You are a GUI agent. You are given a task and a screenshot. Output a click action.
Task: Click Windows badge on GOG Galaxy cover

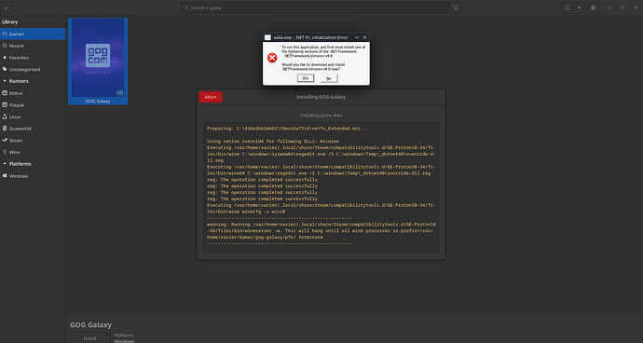(x=119, y=93)
